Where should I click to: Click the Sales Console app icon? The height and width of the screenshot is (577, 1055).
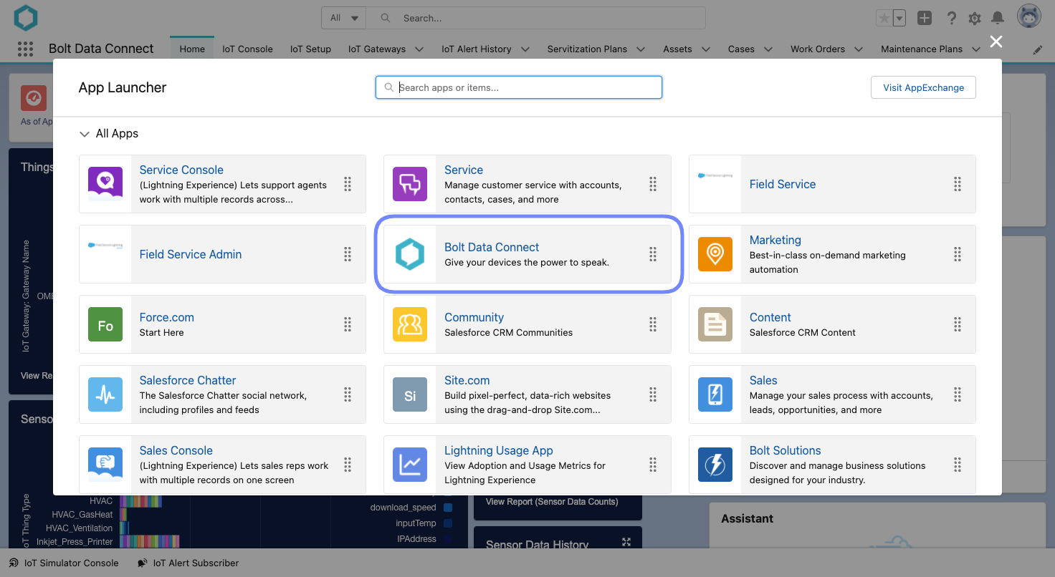105,465
